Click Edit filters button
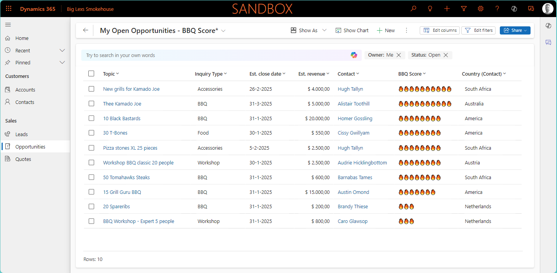The height and width of the screenshot is (273, 557). pyautogui.click(x=478, y=30)
